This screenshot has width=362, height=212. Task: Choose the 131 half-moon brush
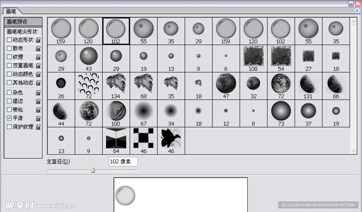tap(308, 86)
